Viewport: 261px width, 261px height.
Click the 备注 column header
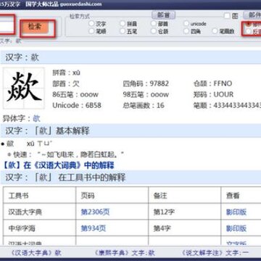(x=185, y=195)
